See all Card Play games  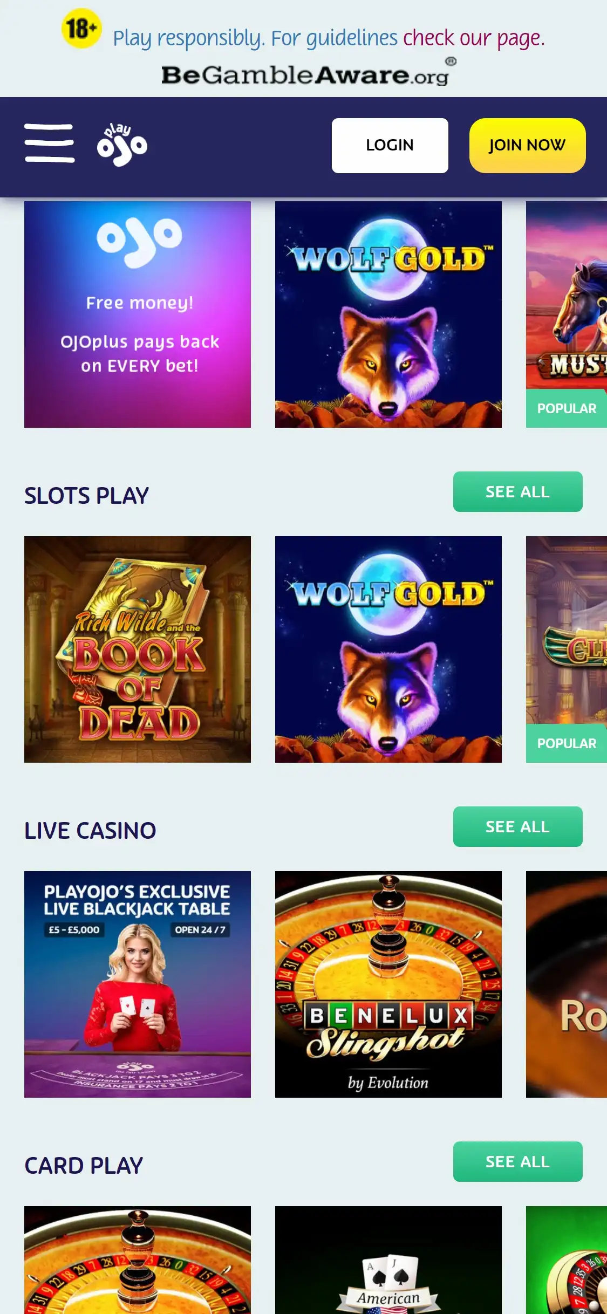(x=517, y=1162)
